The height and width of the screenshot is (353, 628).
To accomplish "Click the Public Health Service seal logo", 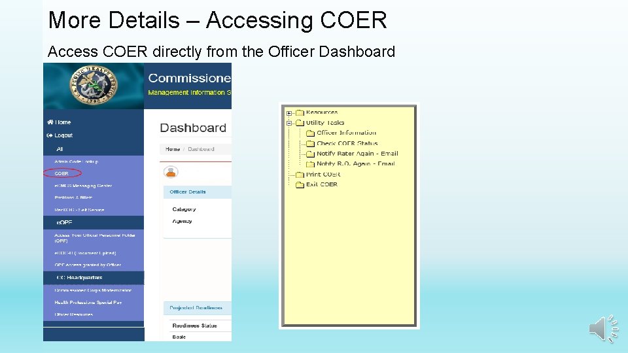I will (x=94, y=86).
